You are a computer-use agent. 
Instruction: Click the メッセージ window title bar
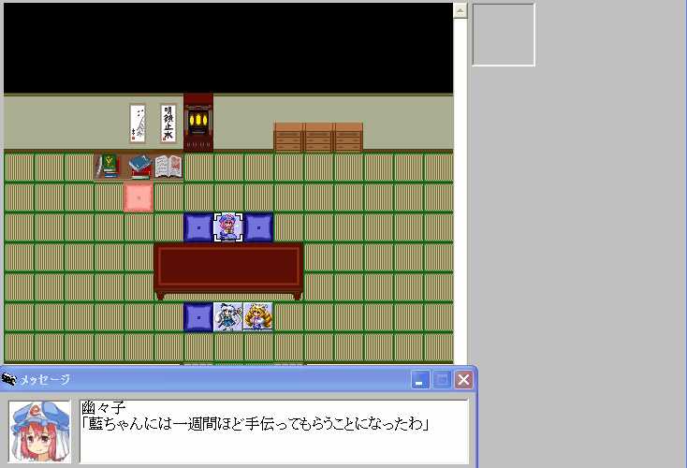click(239, 379)
